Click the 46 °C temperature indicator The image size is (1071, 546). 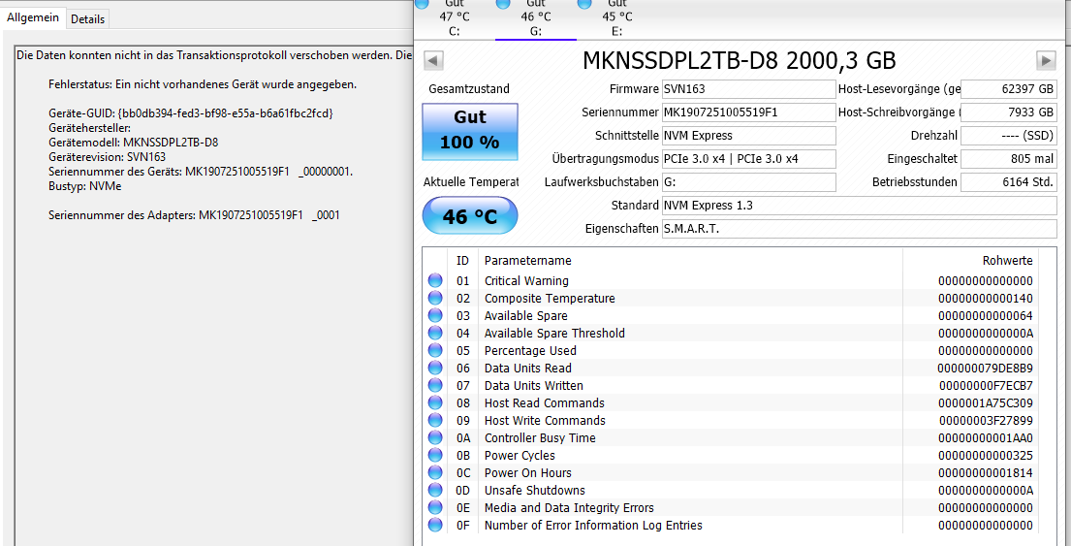point(470,216)
